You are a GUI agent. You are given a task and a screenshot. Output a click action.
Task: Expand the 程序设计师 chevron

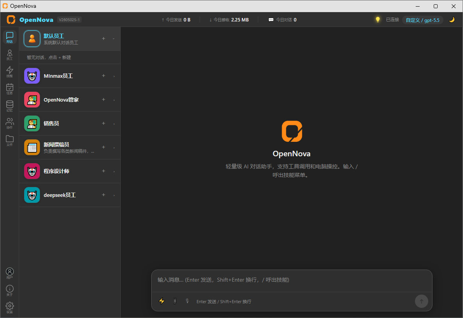coord(114,172)
